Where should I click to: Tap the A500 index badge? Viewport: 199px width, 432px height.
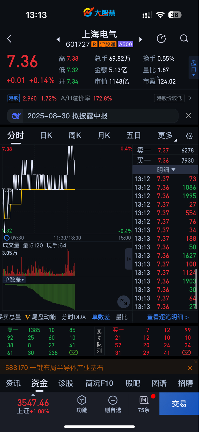coord(126,44)
